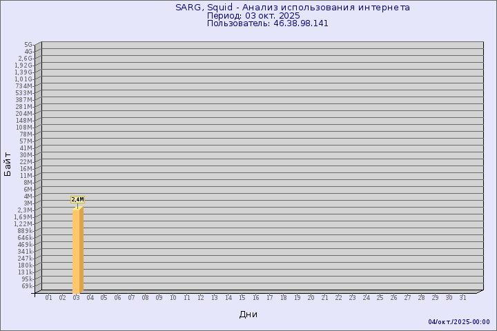This screenshot has width=497, height=331.
Task: Click the 1,01G tick on the Y axis
Action: tap(24, 79)
